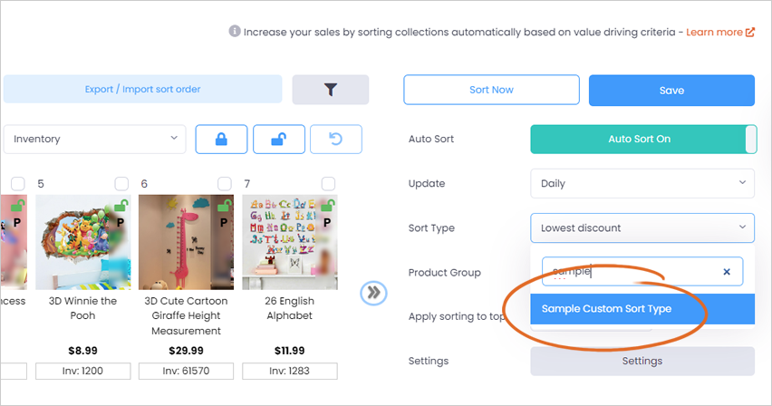Click the double chevron expand arrow

click(x=373, y=293)
